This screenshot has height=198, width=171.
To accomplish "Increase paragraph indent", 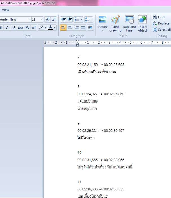I will [70, 19].
